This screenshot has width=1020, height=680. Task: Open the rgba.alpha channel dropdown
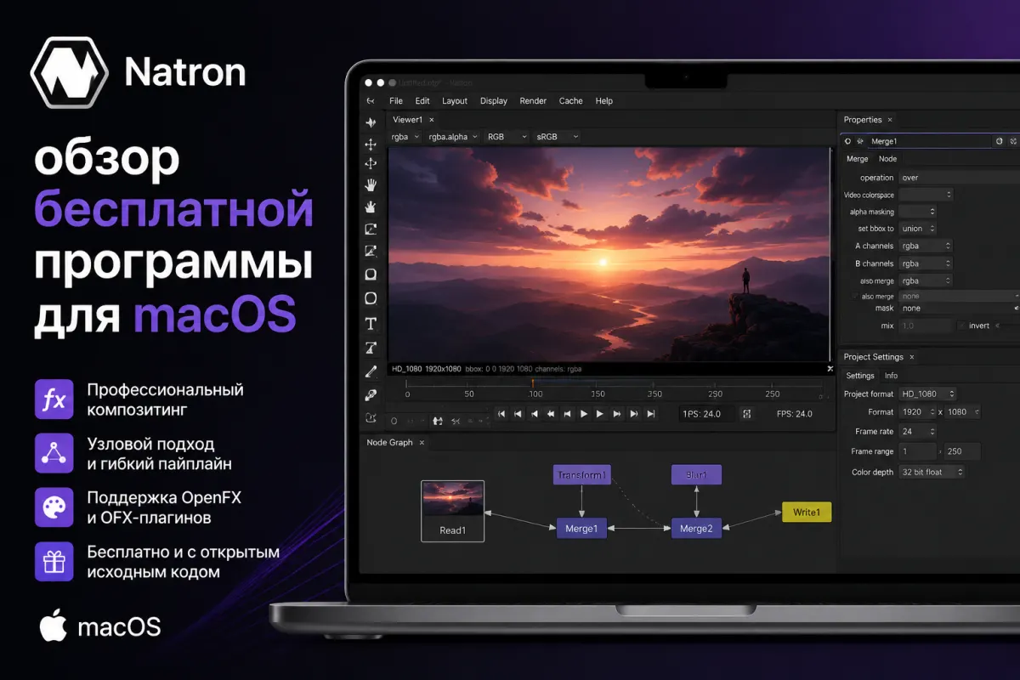coord(453,136)
